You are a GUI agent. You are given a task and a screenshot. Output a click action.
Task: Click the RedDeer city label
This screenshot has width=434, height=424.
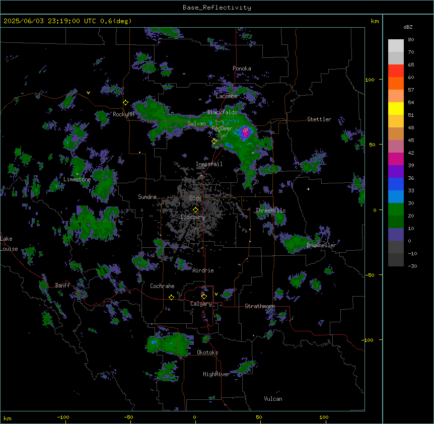(x=222, y=128)
